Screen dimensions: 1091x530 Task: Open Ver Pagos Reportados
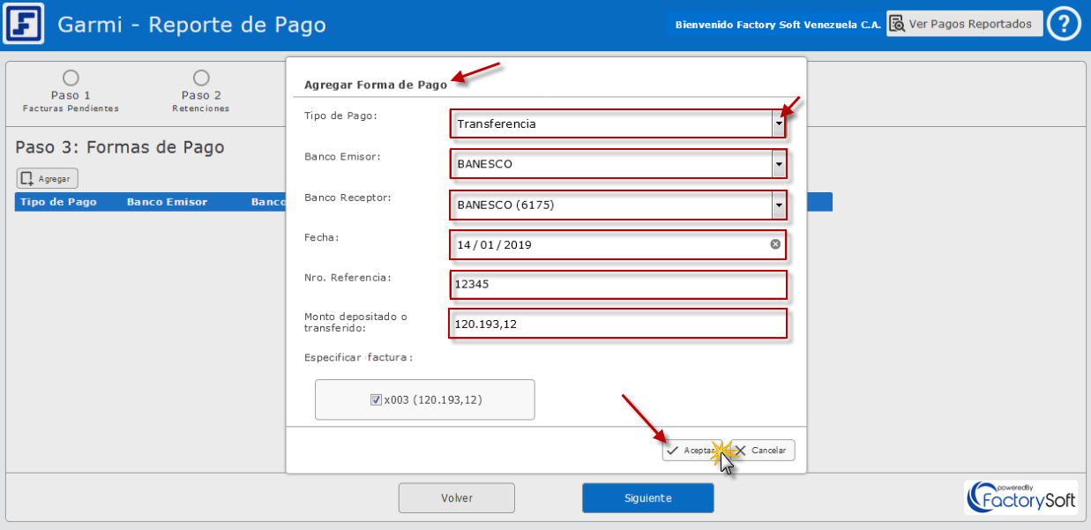[964, 24]
